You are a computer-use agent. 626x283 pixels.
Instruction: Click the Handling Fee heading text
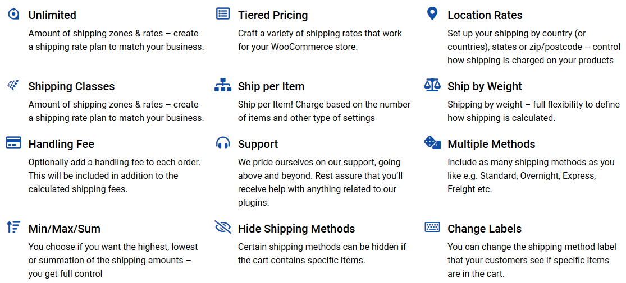coord(61,144)
